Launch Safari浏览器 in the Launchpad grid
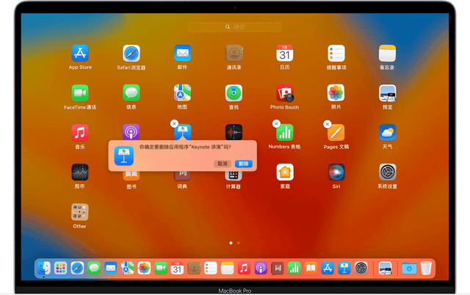This screenshot has width=470, height=295. tap(131, 54)
